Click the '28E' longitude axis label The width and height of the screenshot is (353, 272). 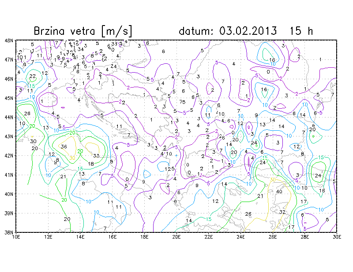click(x=304, y=237)
